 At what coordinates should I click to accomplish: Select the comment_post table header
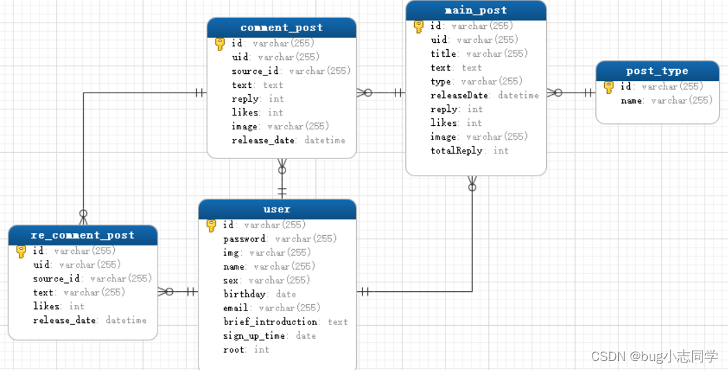pos(281,28)
